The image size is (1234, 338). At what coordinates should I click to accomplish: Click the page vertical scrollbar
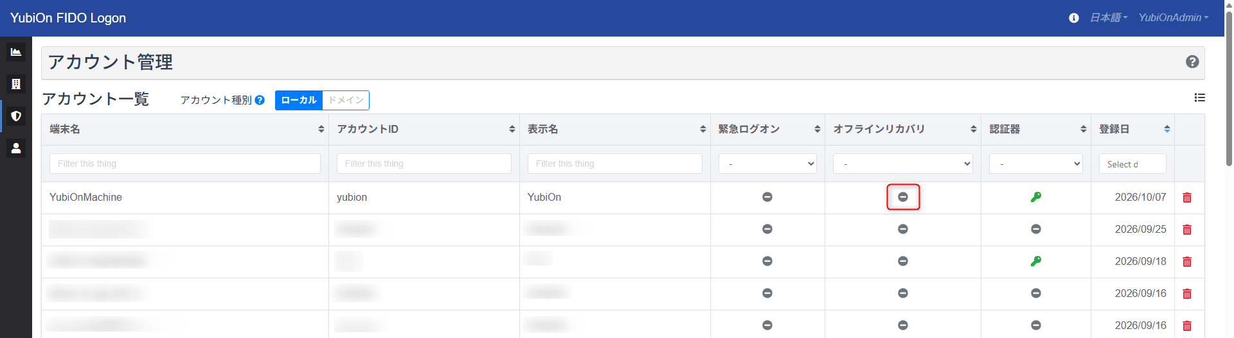tap(1229, 90)
